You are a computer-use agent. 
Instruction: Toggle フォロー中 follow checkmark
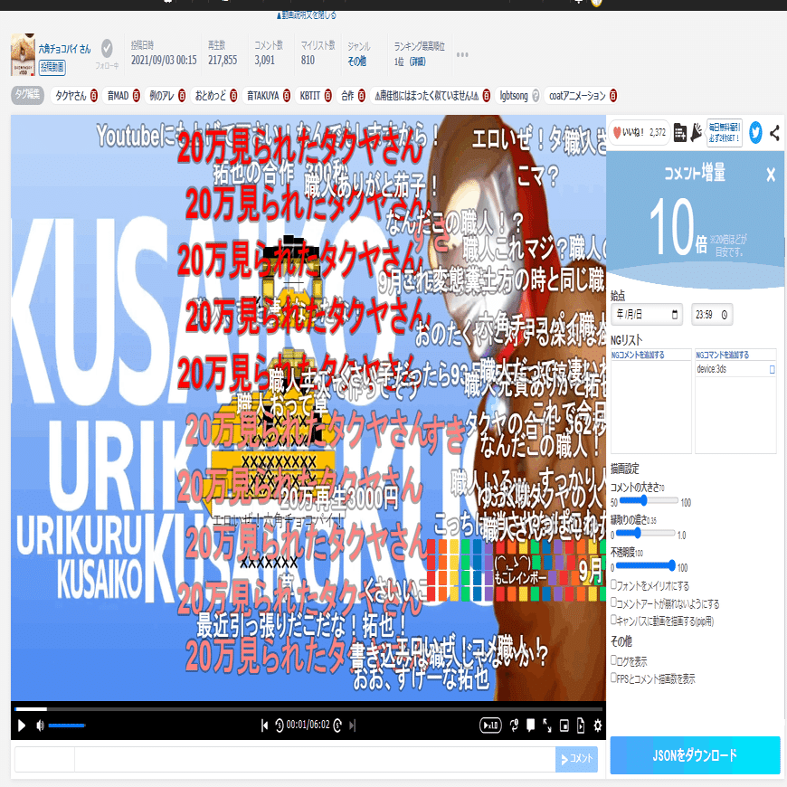tap(107, 49)
